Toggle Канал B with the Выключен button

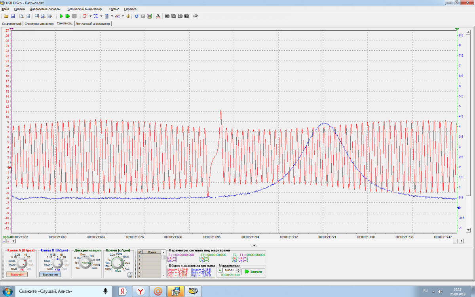click(x=50, y=274)
